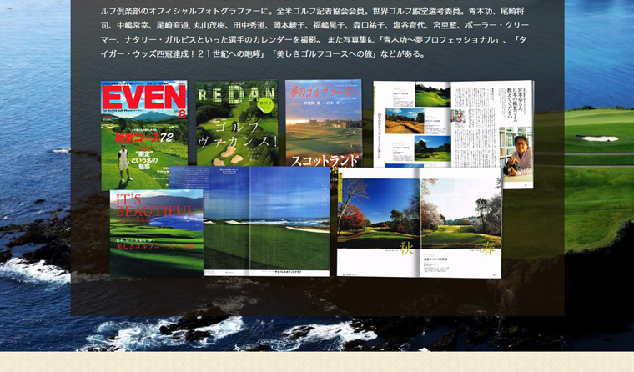
Task: Click text タイガー・ウッズ四冠達成 in the last line
Action: pyautogui.click(x=144, y=53)
